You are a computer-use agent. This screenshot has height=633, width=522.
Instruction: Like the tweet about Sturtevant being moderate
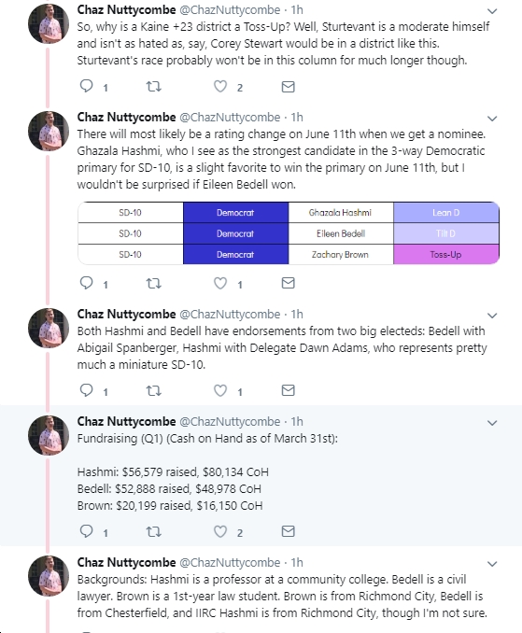[220, 87]
